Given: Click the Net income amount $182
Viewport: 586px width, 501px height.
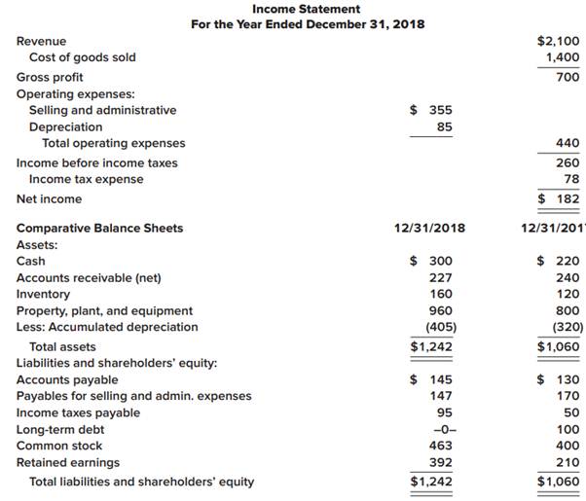Looking at the screenshot, I should 560,198.
